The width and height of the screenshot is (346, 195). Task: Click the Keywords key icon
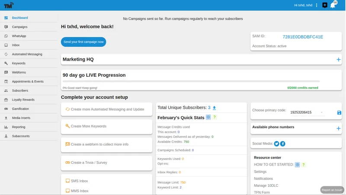click(x=6, y=63)
